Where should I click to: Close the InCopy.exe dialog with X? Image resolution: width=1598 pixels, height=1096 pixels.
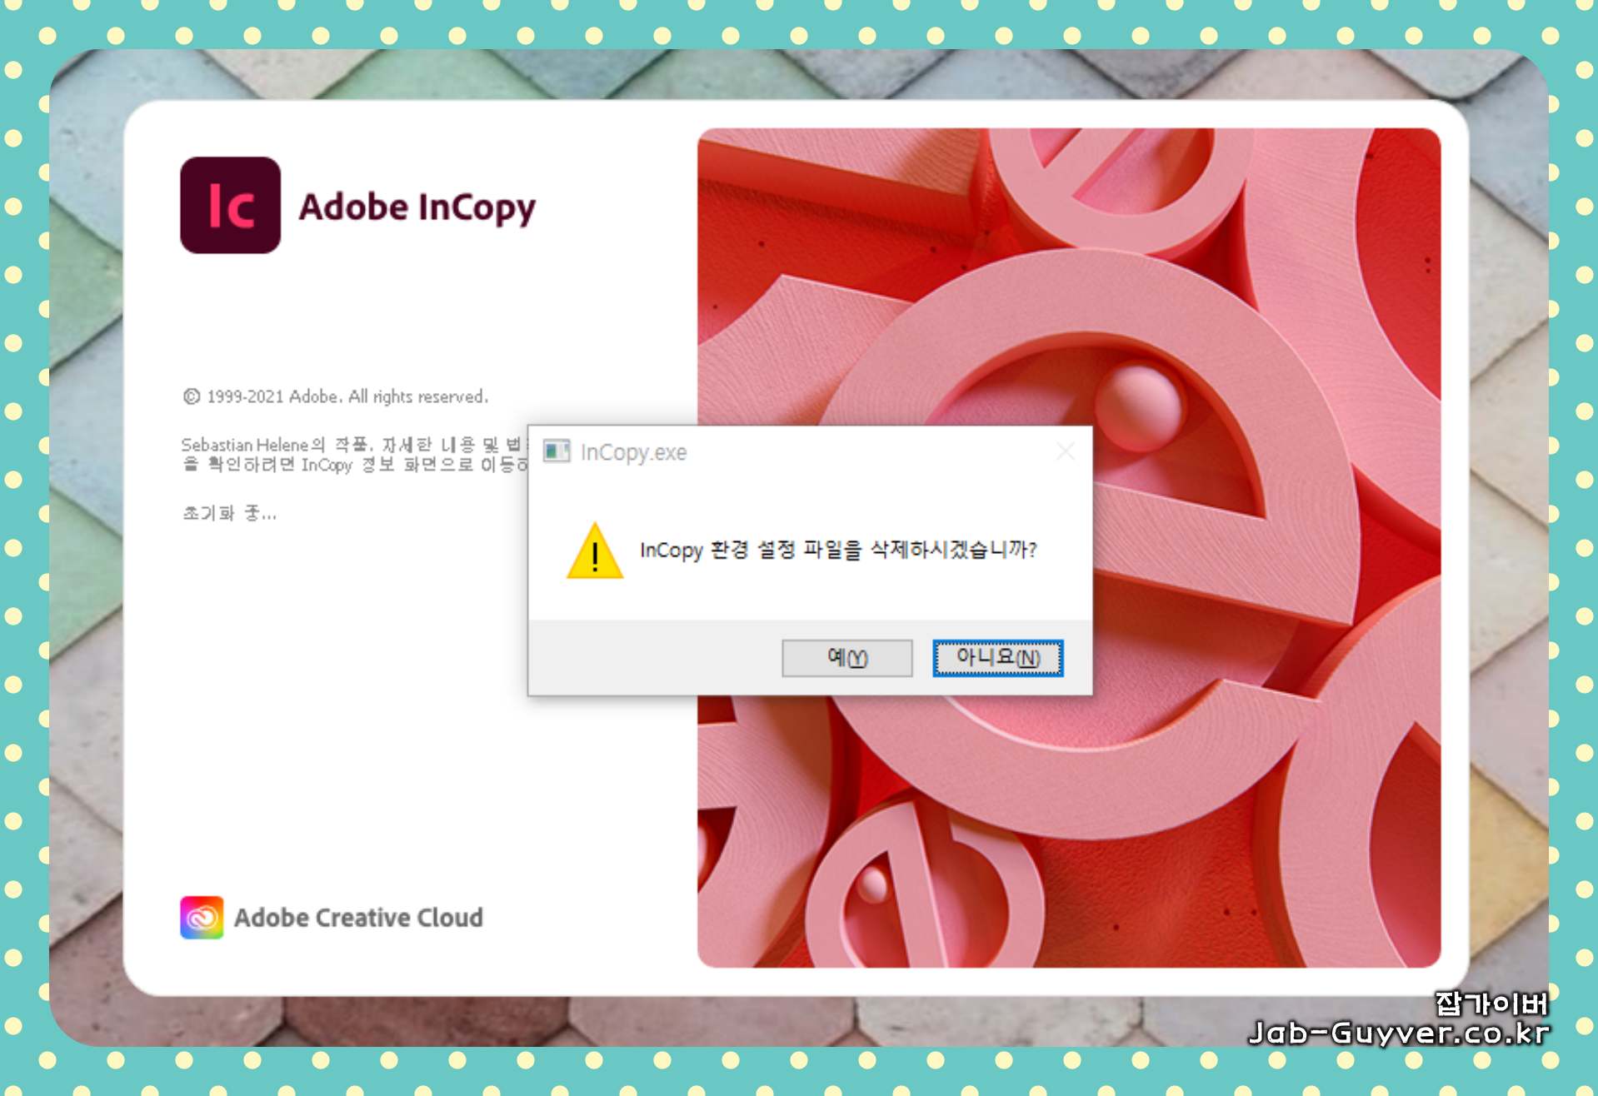[1065, 451]
